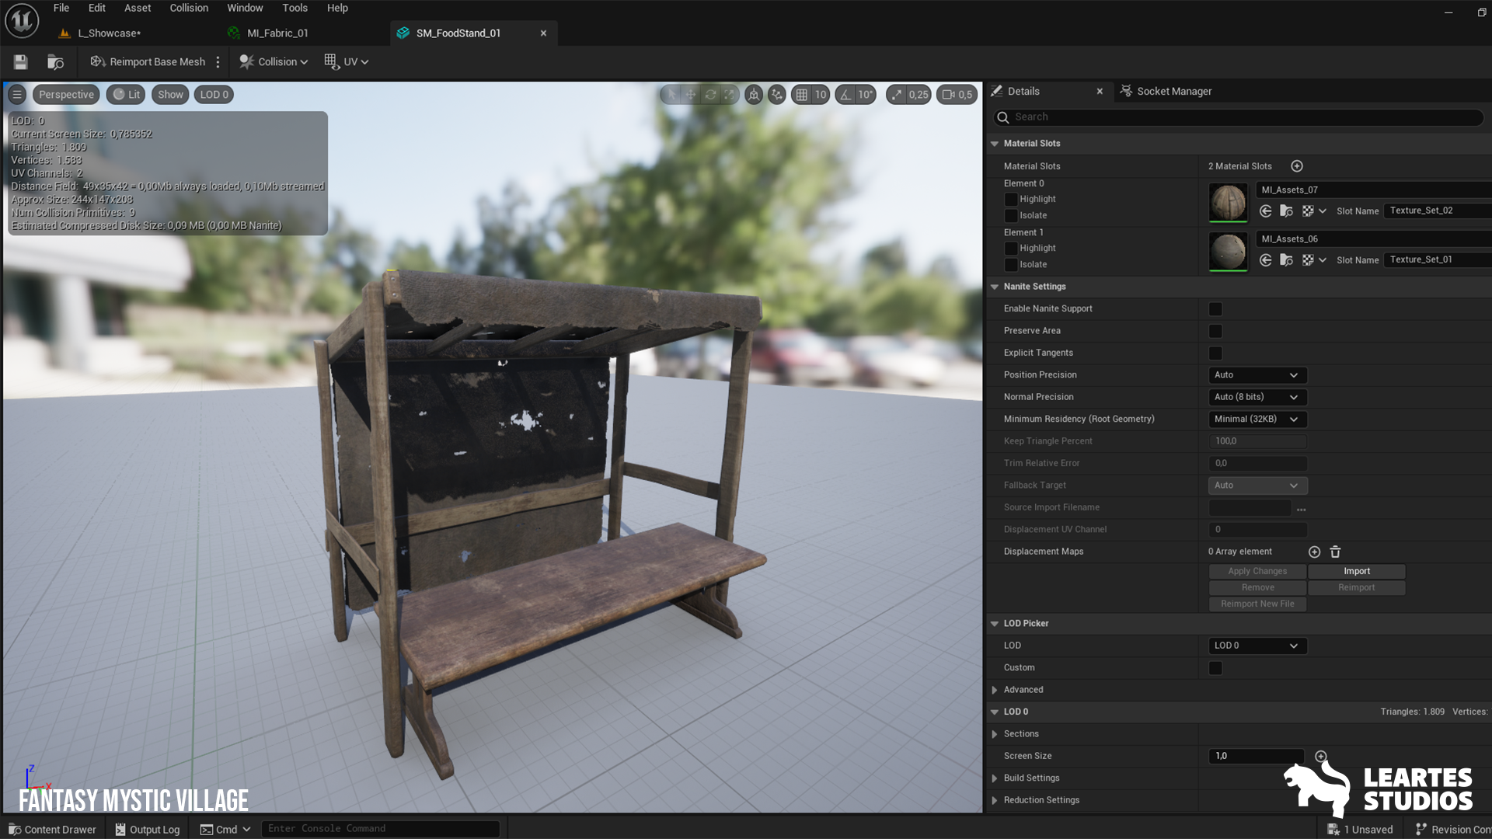
Task: Click add material slot plus icon
Action: pos(1296,166)
